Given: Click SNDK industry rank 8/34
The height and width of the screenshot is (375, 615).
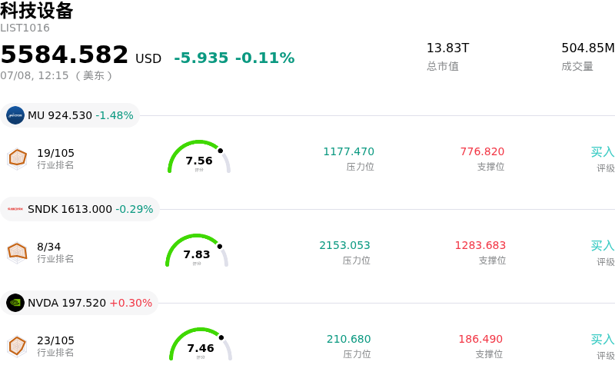Looking at the screenshot, I should click(49, 247).
